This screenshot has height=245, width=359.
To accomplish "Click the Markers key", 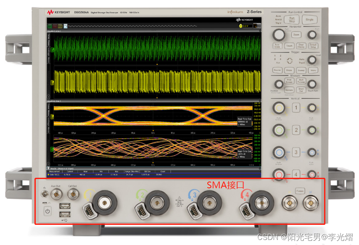I will tap(289, 90).
